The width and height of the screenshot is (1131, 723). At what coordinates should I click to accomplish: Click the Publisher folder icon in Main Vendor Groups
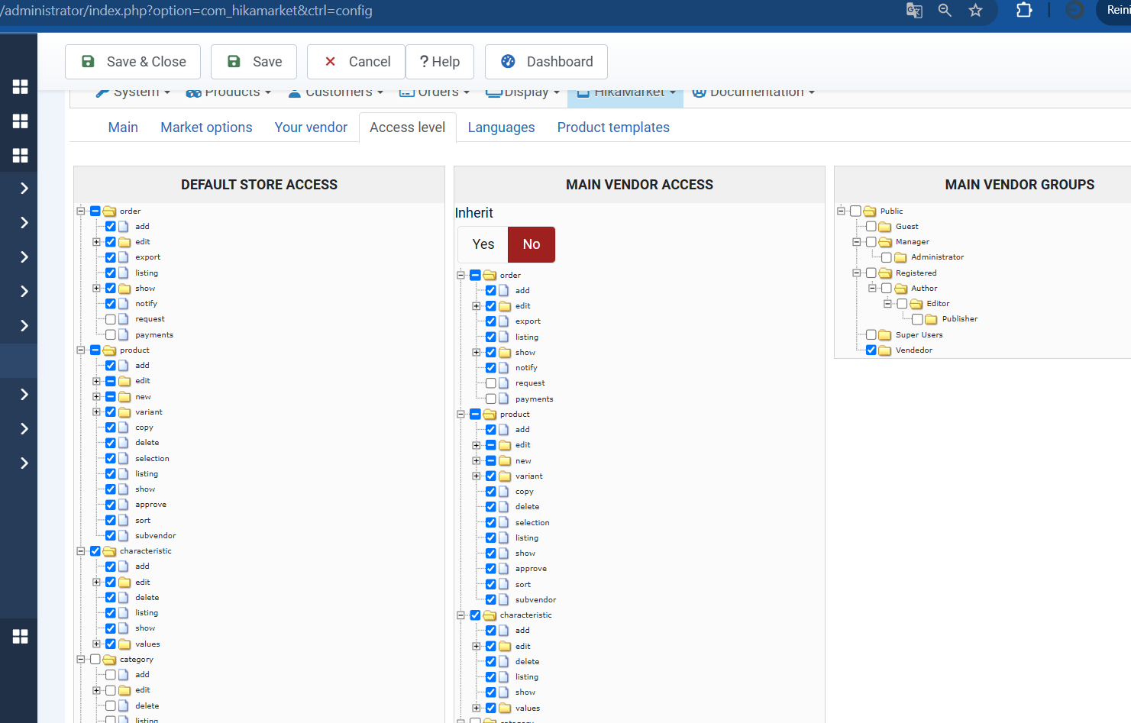pos(932,319)
